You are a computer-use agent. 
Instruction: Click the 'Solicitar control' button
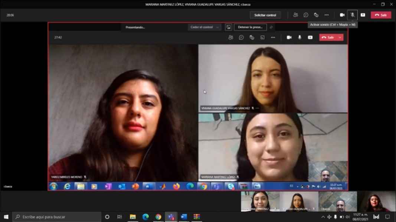point(265,15)
